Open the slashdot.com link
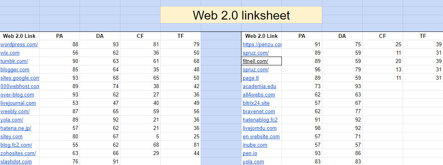Screen dimensions: 443x165 16,162
